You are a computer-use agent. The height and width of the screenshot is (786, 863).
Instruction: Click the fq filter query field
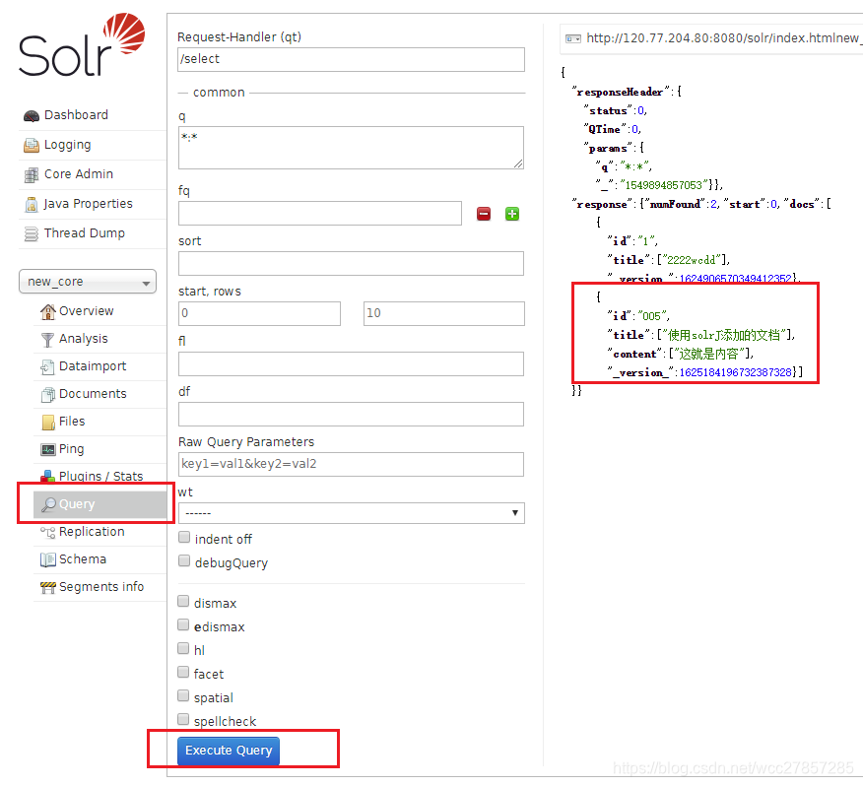pyautogui.click(x=320, y=214)
